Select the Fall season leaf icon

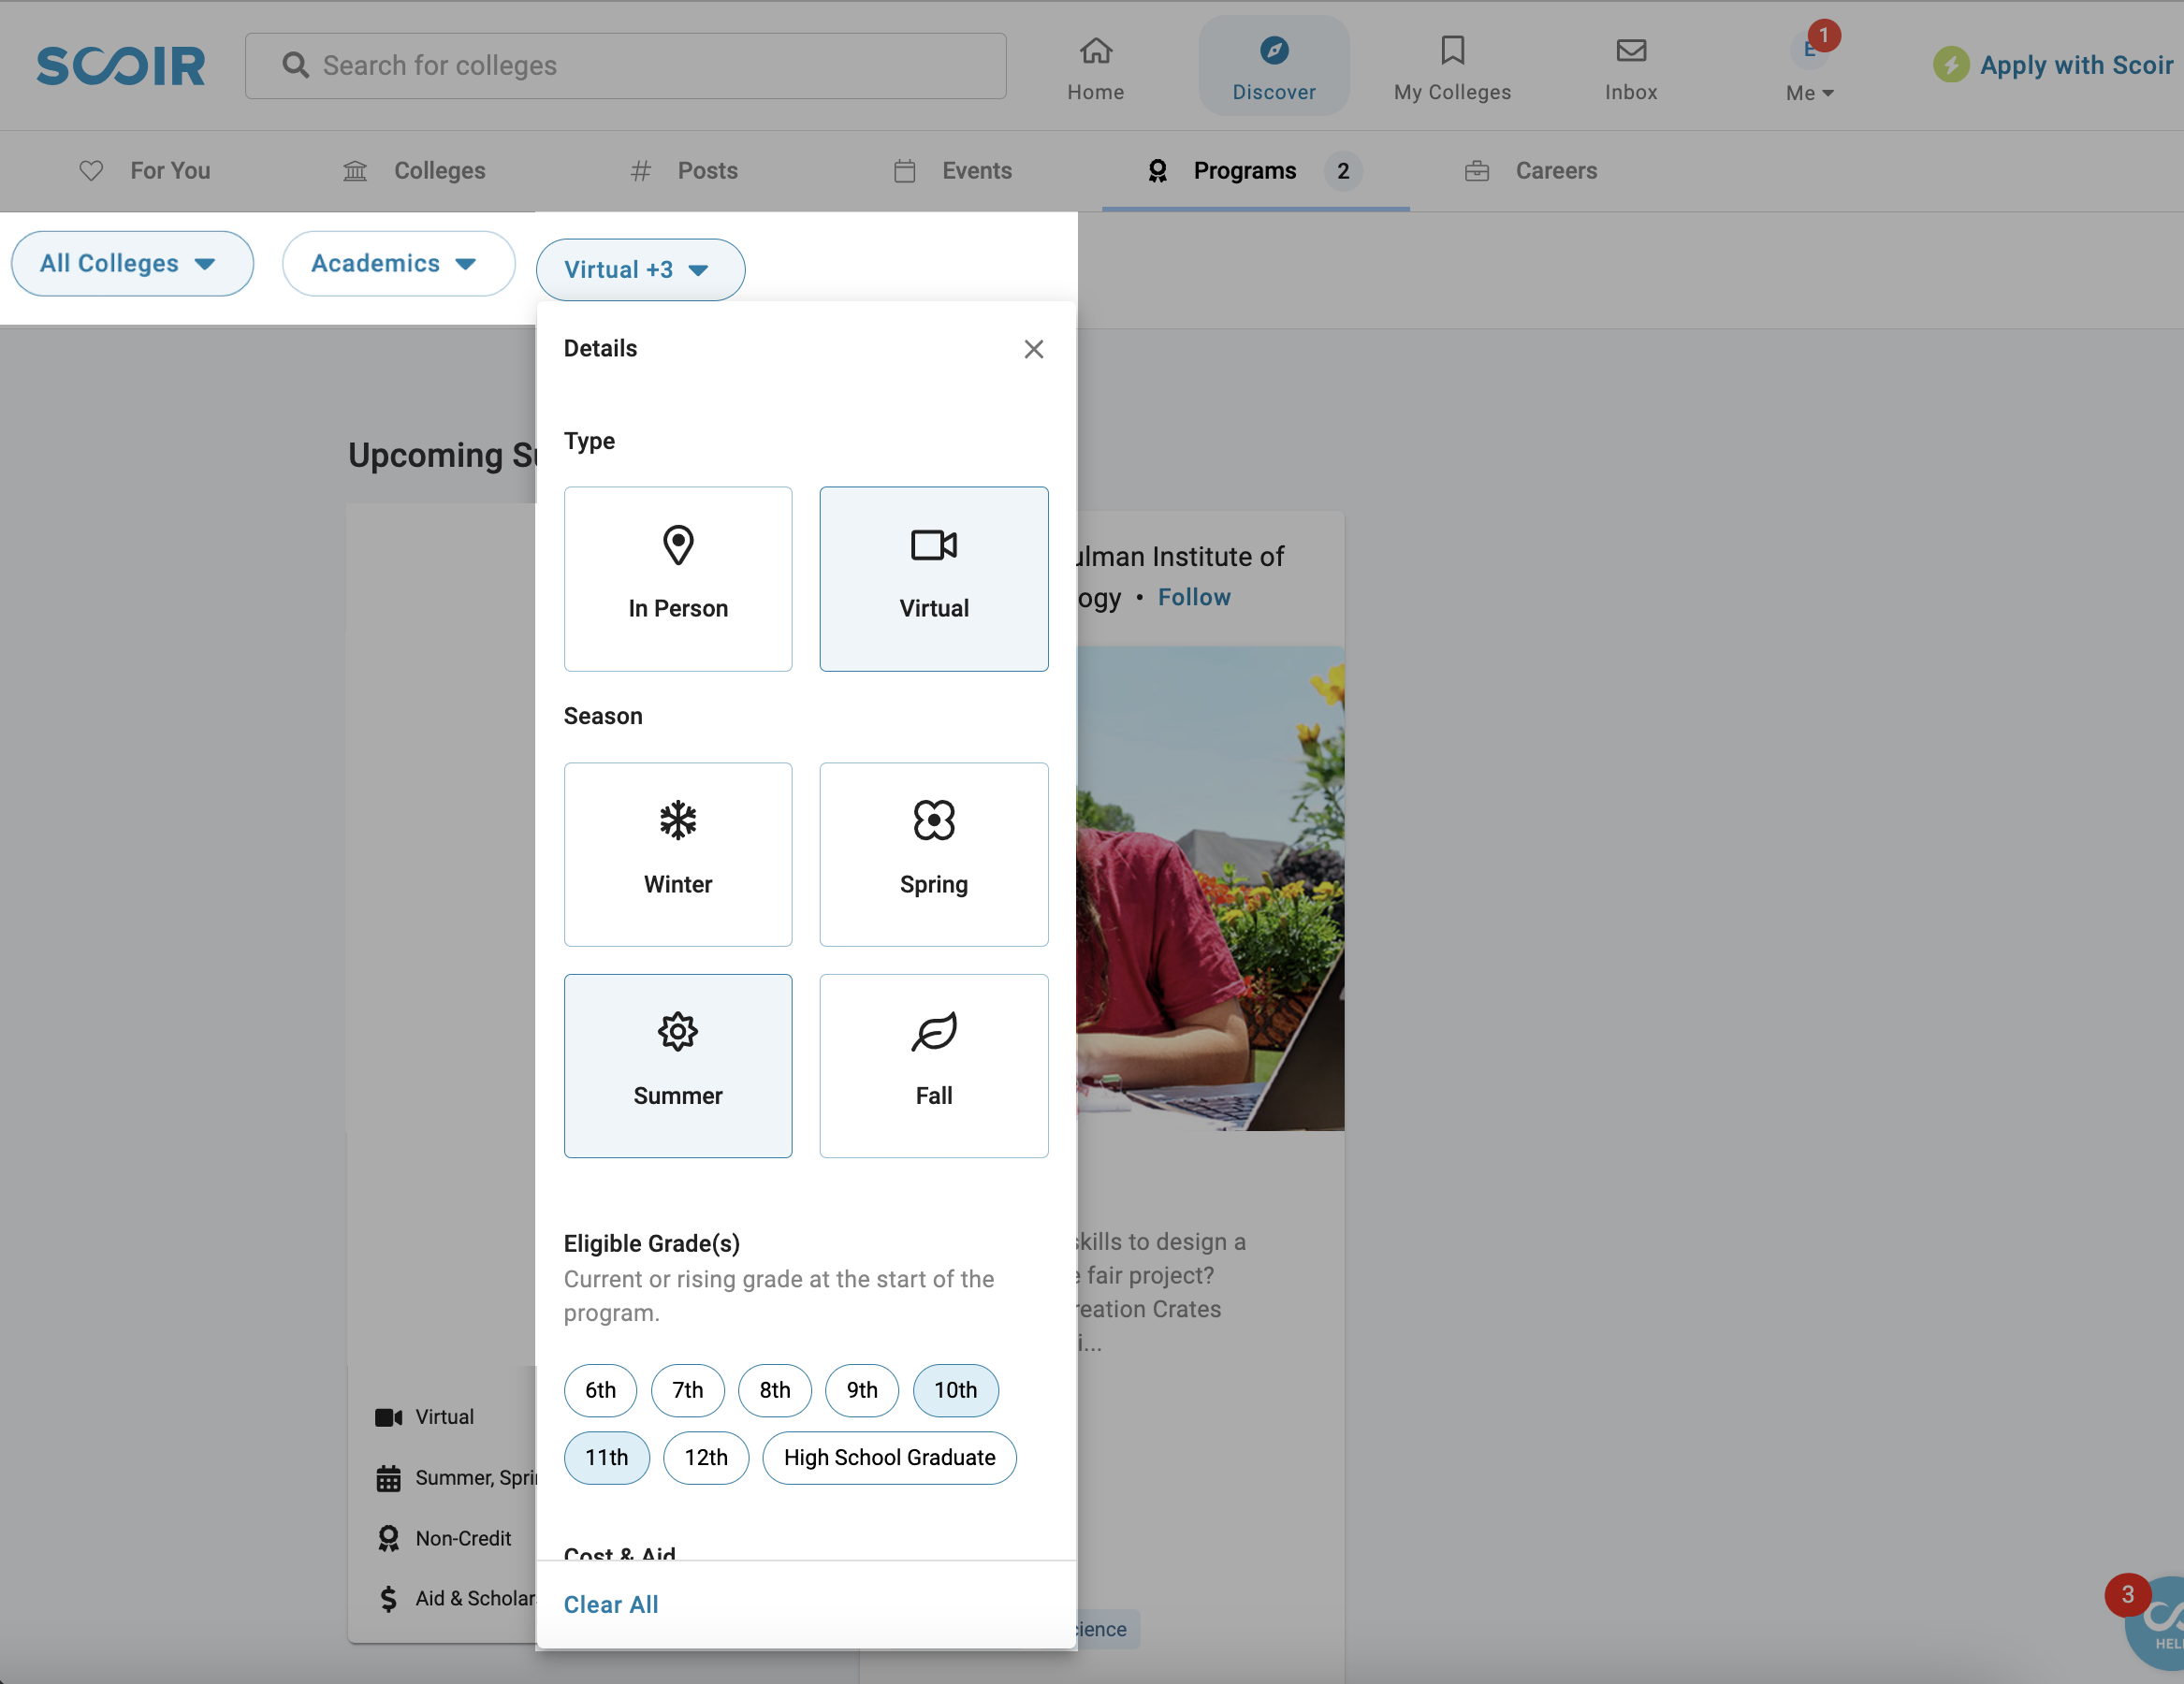(934, 1031)
